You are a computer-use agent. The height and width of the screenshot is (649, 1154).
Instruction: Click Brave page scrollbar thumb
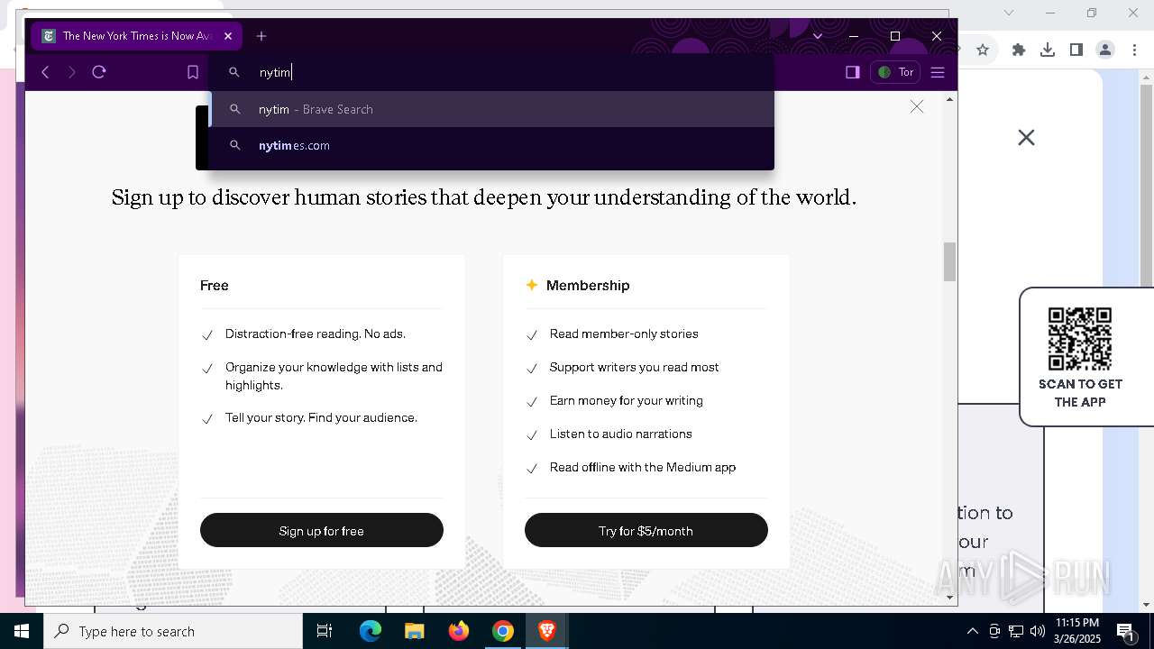(x=949, y=261)
